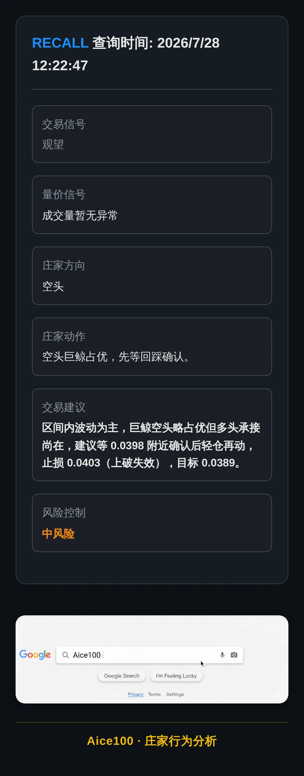
Task: Click the Google logo
Action: click(x=35, y=655)
